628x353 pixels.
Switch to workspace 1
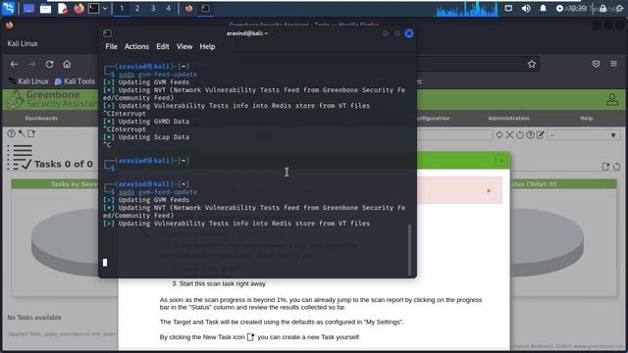pos(122,8)
